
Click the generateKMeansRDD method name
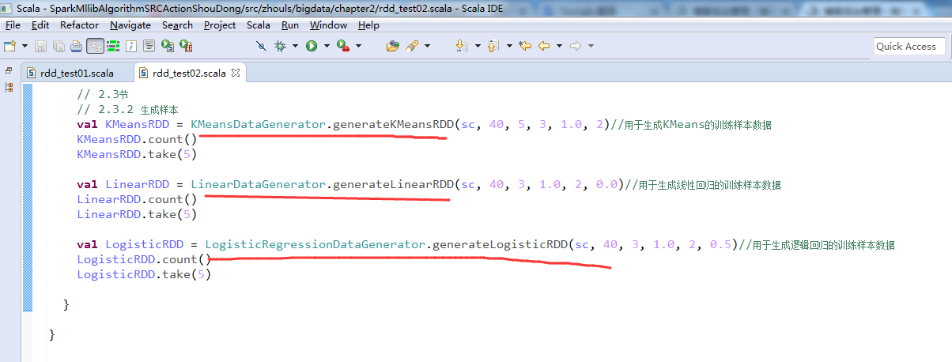394,125
